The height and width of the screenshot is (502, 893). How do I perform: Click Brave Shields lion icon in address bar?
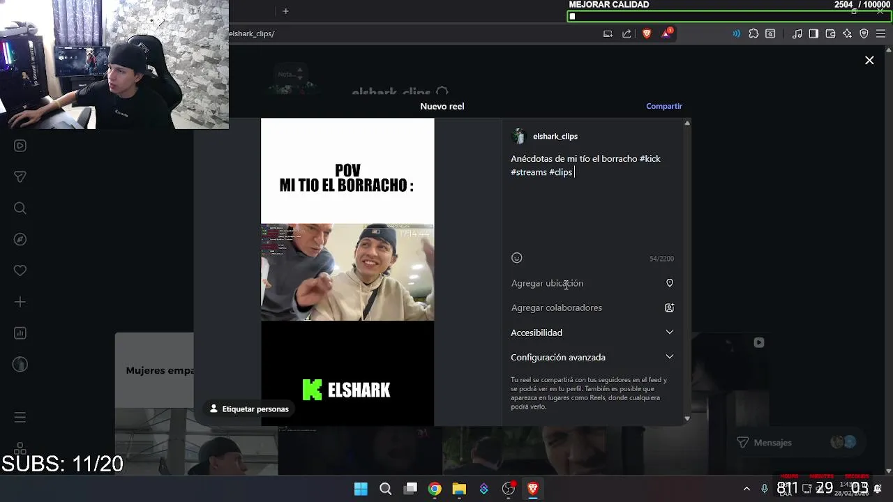(x=647, y=33)
